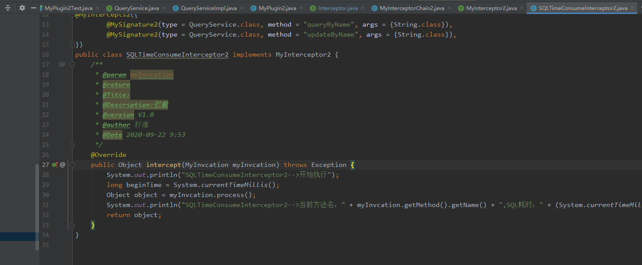
Task: Switch to MyInterceptor2.java tab
Action: click(x=491, y=8)
